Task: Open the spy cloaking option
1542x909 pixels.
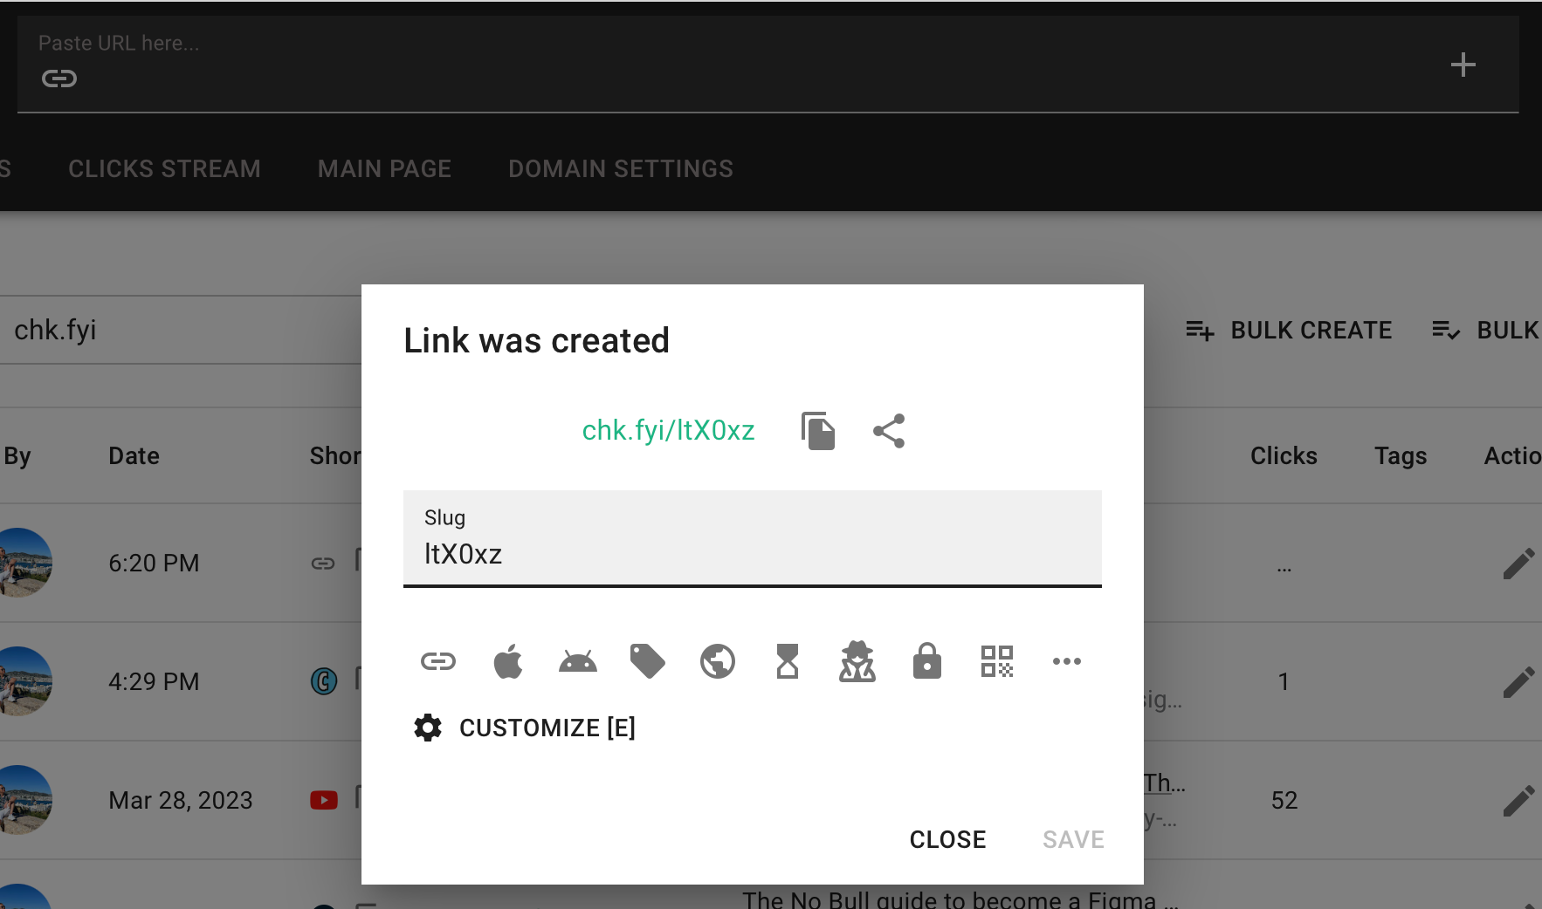Action: tap(857, 661)
